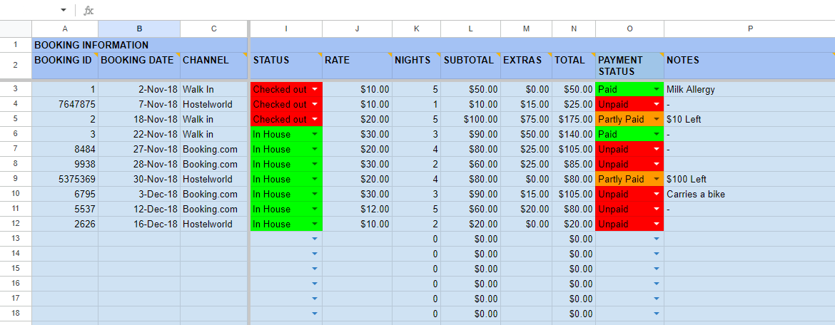835x325 pixels.
Task: Click the TOTAL header cell
Action: [574, 66]
